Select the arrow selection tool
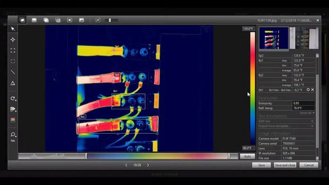The width and height of the screenshot is (329, 185). click(x=13, y=29)
